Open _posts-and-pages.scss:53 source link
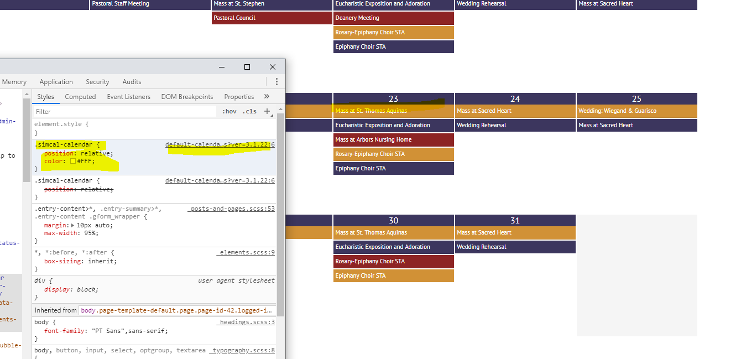741x359 pixels. tap(231, 209)
